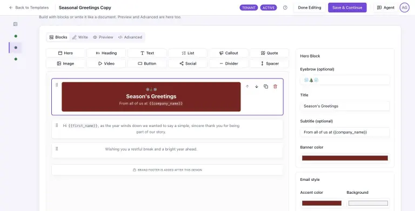
Task: Click drag handle of 'Wishing you' block
Action: (x=57, y=149)
